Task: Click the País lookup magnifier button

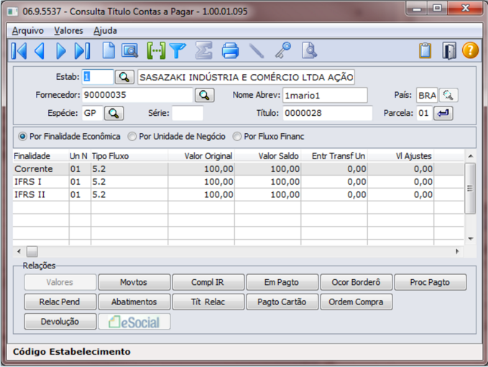Action: [x=448, y=95]
